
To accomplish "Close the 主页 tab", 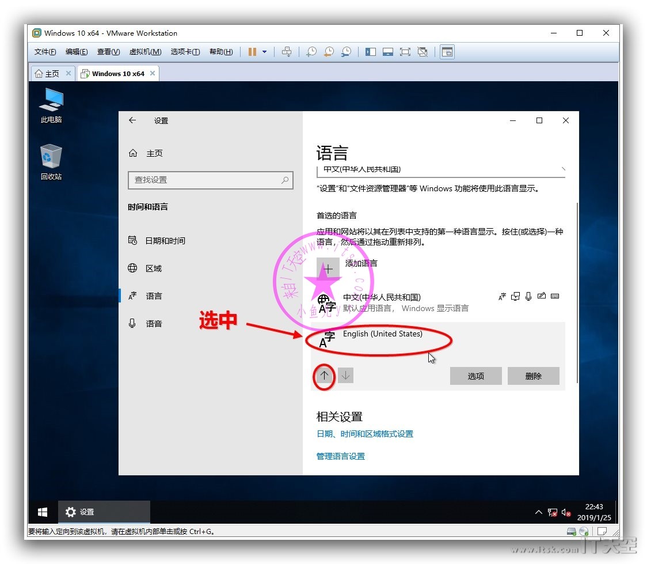I will click(68, 73).
